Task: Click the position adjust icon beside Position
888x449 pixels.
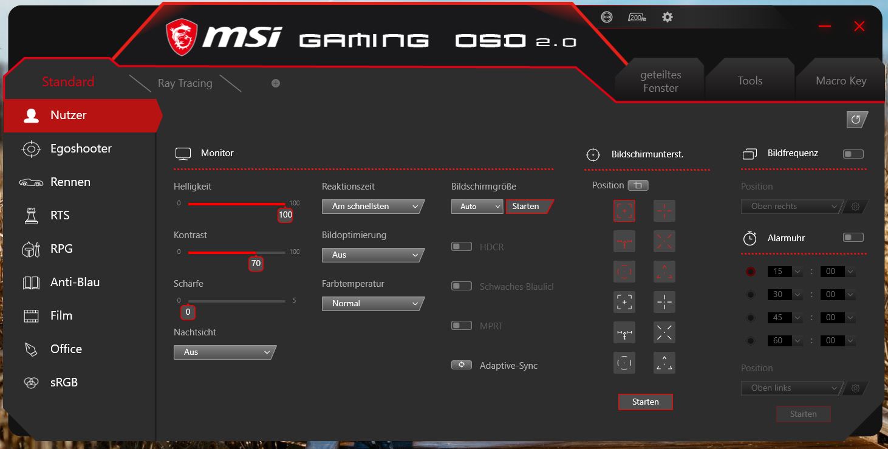Action: [x=638, y=185]
